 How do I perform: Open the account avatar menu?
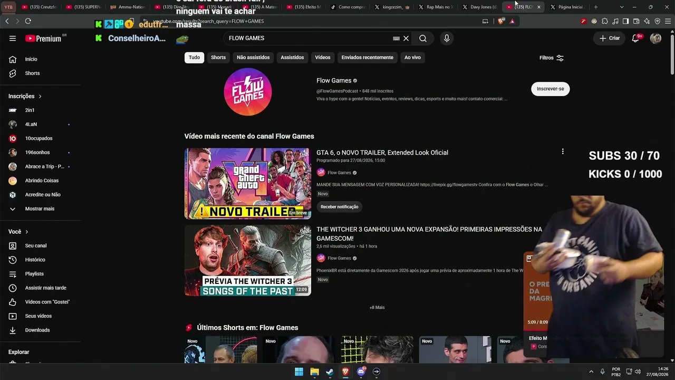coord(655,39)
